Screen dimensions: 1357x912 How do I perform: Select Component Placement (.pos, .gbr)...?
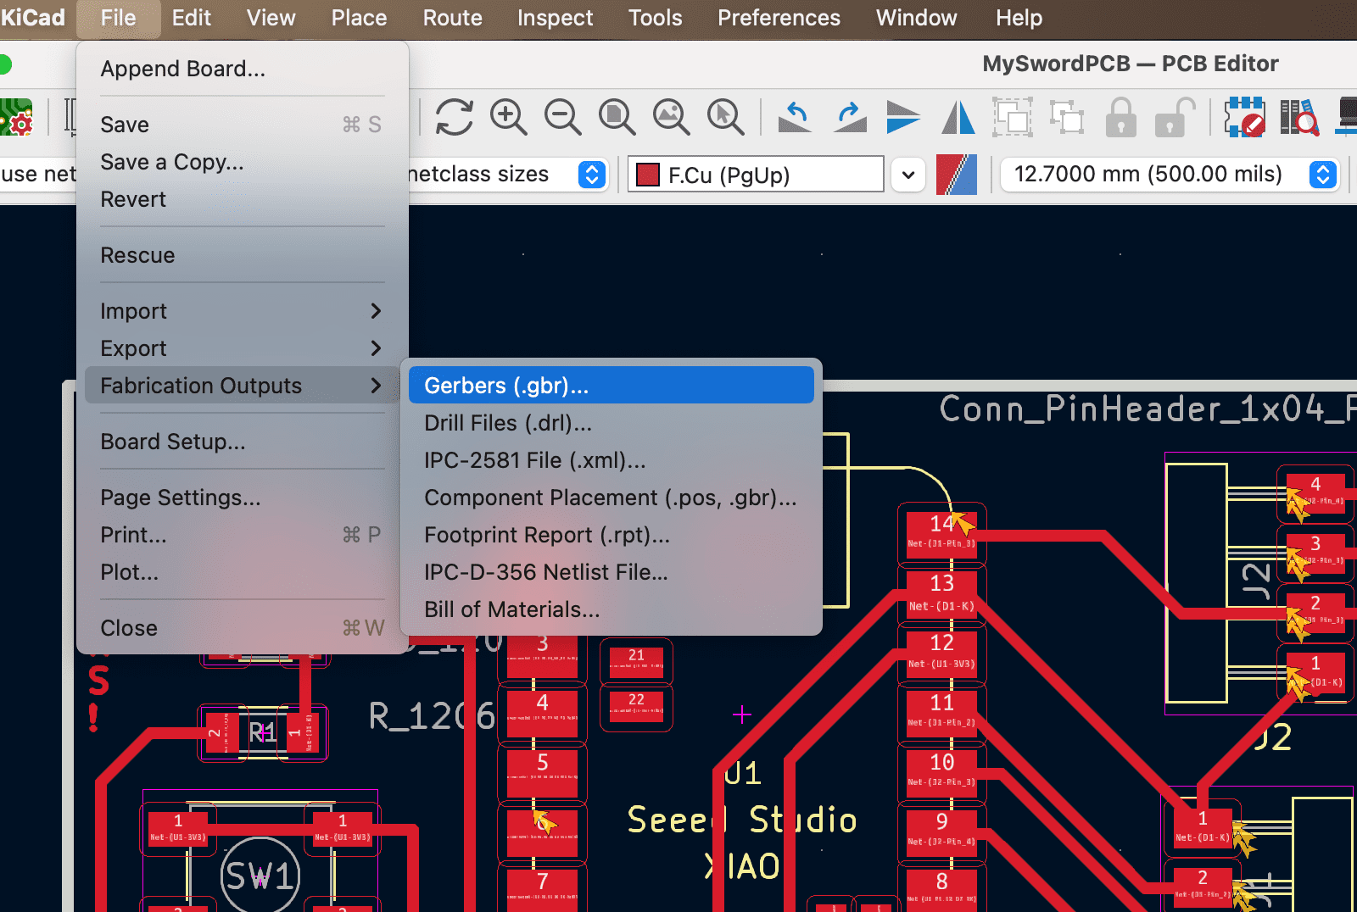point(611,498)
